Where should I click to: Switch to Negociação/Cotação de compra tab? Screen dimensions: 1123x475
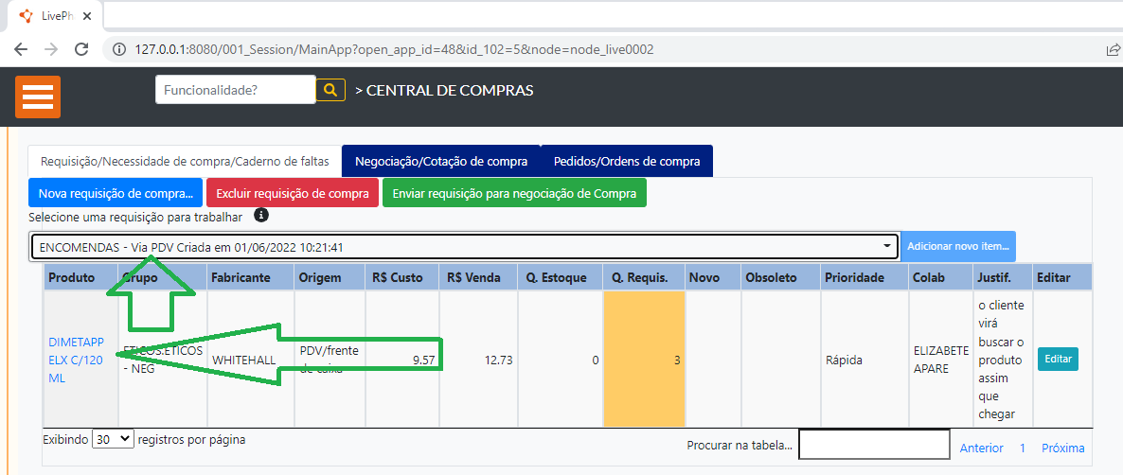tap(440, 161)
